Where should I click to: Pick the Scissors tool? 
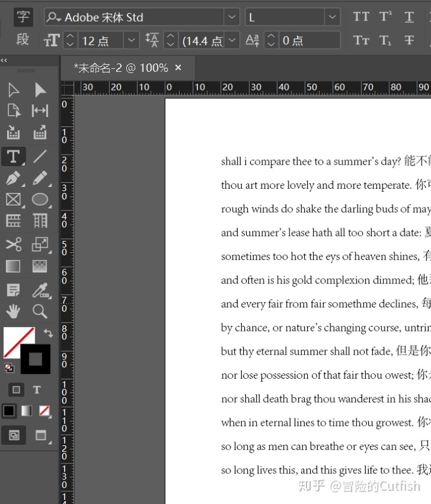(x=14, y=245)
